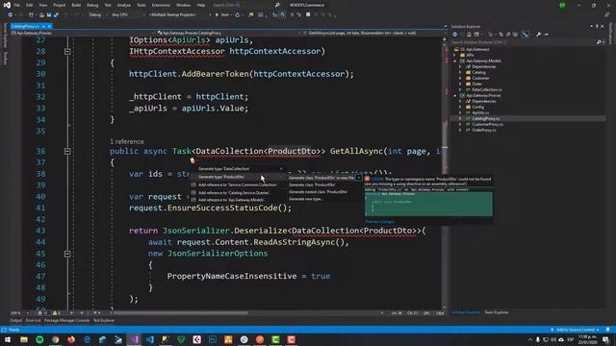
Task: Open the Edit menu
Action: [30, 5]
